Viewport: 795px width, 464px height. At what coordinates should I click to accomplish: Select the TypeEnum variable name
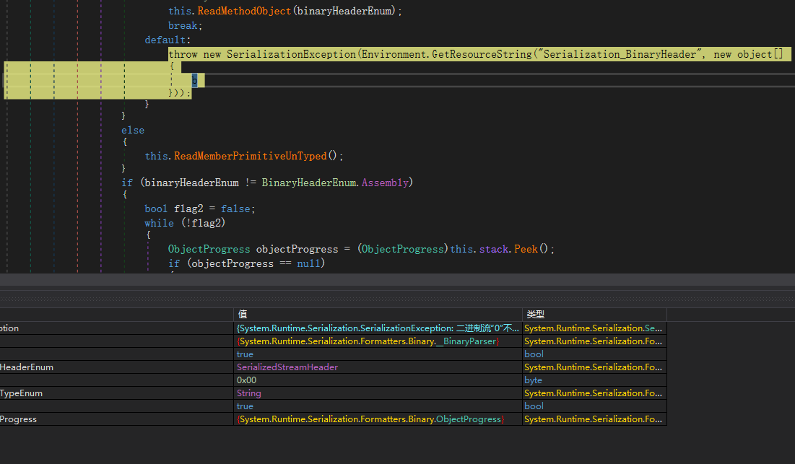pos(21,393)
